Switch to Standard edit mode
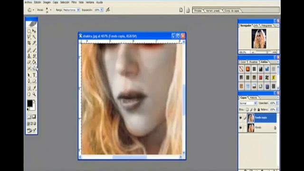 pos(29,116)
